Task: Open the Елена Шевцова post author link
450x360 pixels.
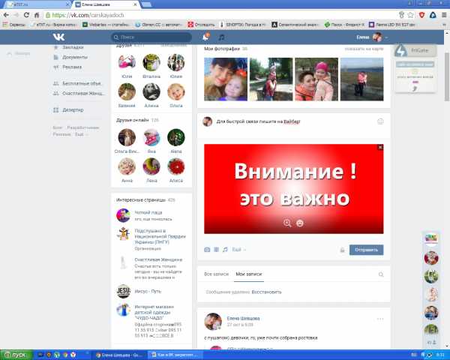Action: [243, 318]
